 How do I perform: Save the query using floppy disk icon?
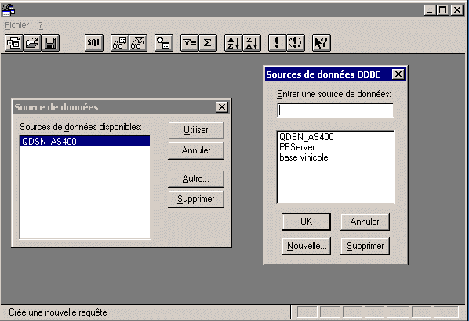click(x=50, y=43)
